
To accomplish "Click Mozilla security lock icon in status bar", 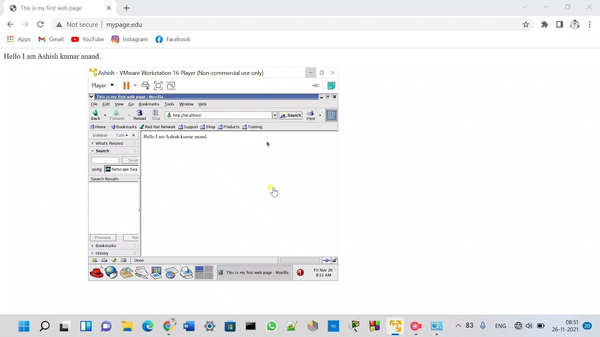I will pos(334,260).
